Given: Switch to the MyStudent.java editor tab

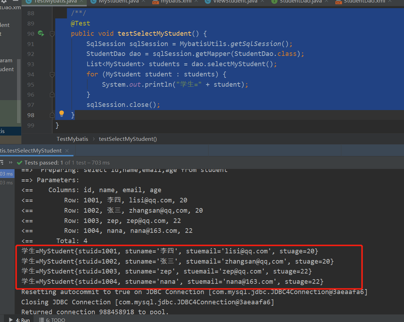Looking at the screenshot, I should point(119,1).
